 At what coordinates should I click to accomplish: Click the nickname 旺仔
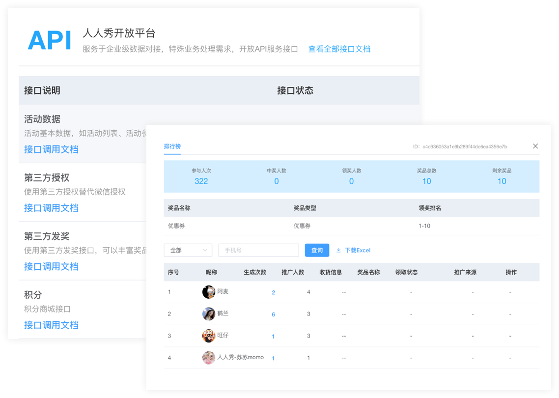coord(223,335)
